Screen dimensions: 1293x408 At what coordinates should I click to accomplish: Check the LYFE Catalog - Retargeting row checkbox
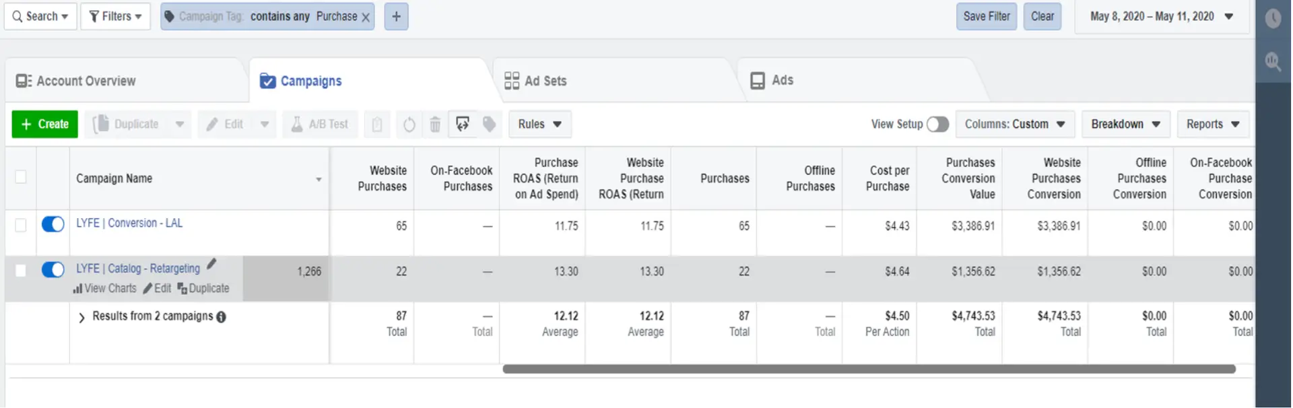tap(21, 271)
